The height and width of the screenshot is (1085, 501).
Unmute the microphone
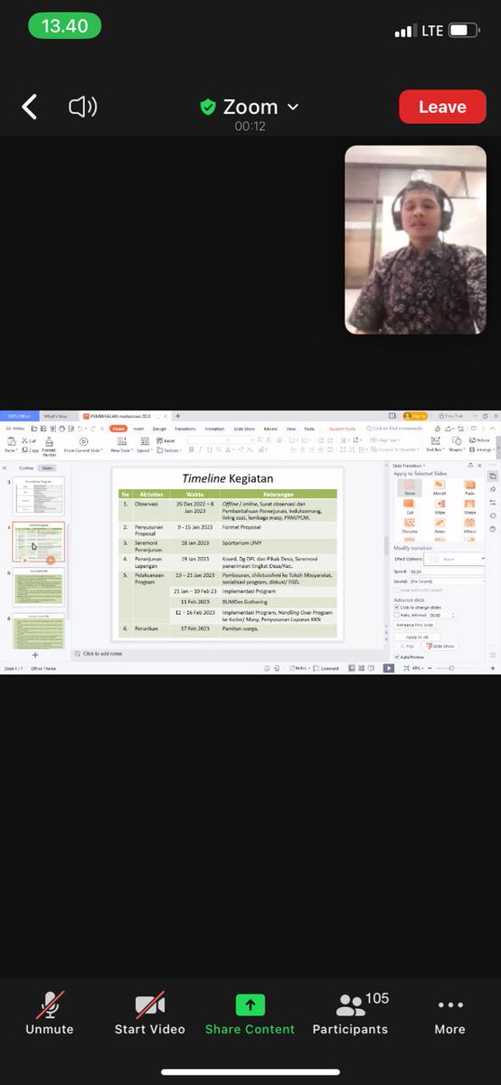pos(50,1013)
